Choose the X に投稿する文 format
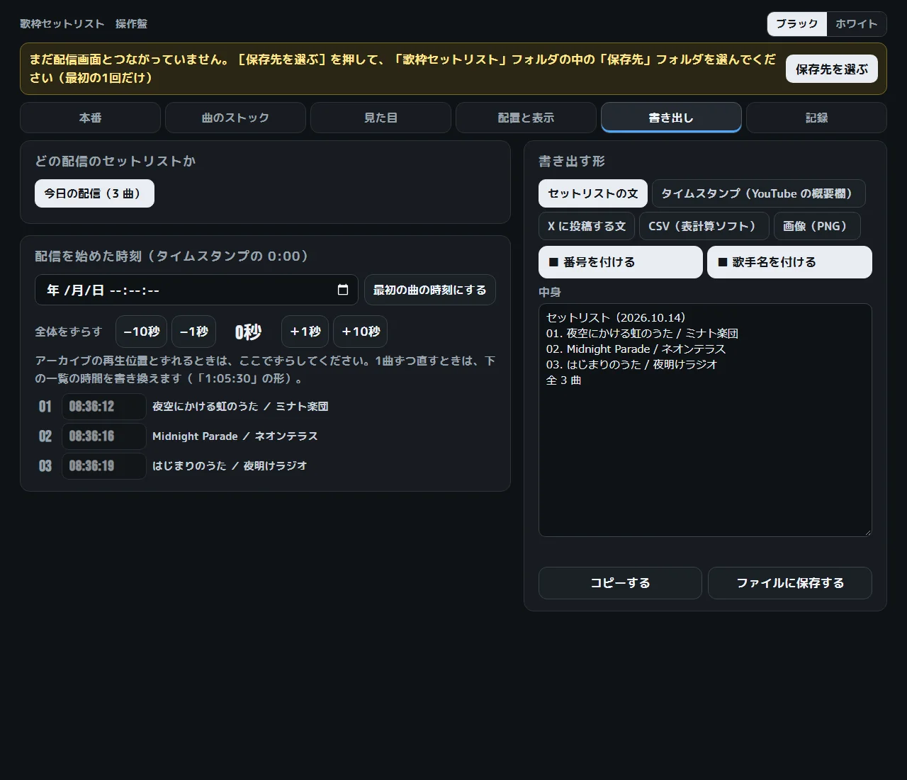The width and height of the screenshot is (907, 780). (587, 226)
